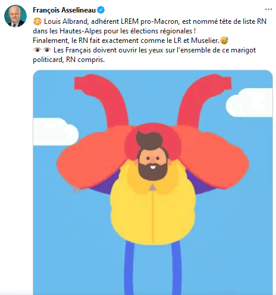Open François Asselineau's profile avatar

click(x=15, y=16)
